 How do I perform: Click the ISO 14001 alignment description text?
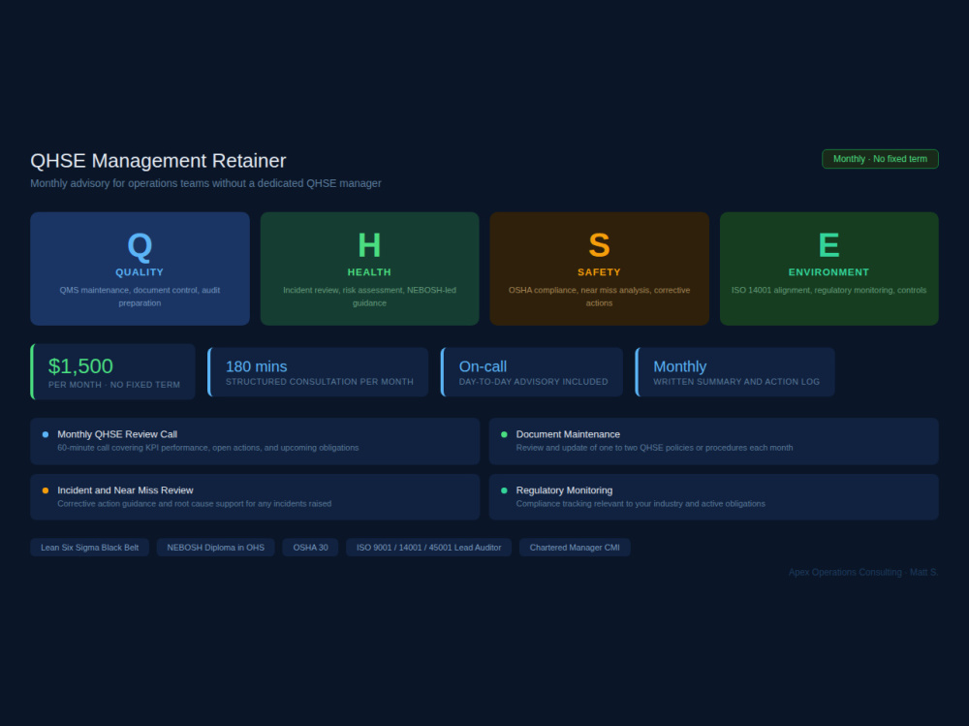pos(828,290)
